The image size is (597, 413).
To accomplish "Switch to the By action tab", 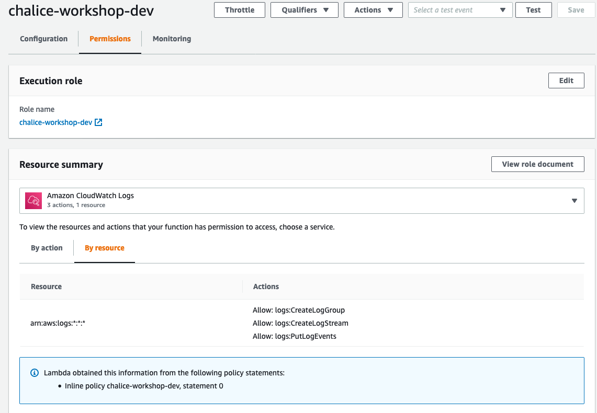I will [47, 248].
